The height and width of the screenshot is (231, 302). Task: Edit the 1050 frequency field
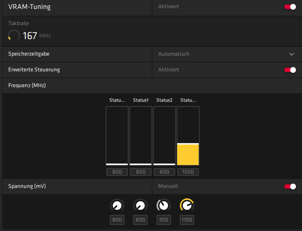pos(188,172)
